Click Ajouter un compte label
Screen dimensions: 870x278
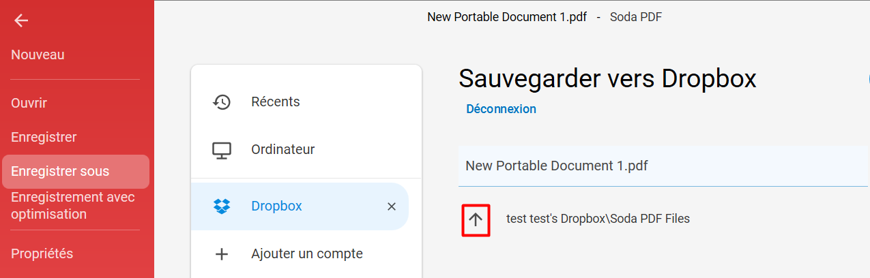point(307,254)
